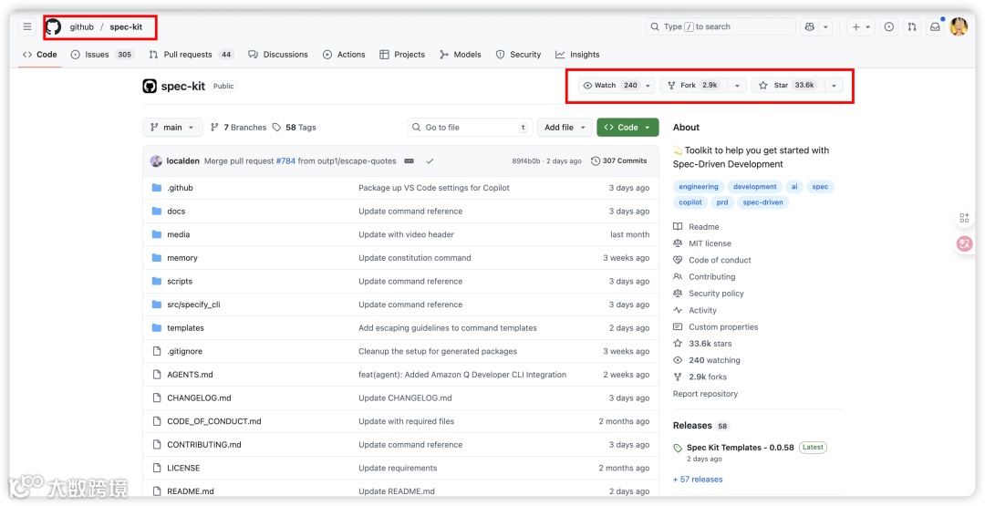Open the Insights tab
The image size is (985, 506).
click(x=577, y=55)
